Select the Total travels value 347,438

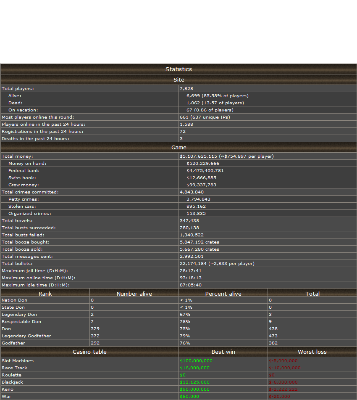coord(189,220)
